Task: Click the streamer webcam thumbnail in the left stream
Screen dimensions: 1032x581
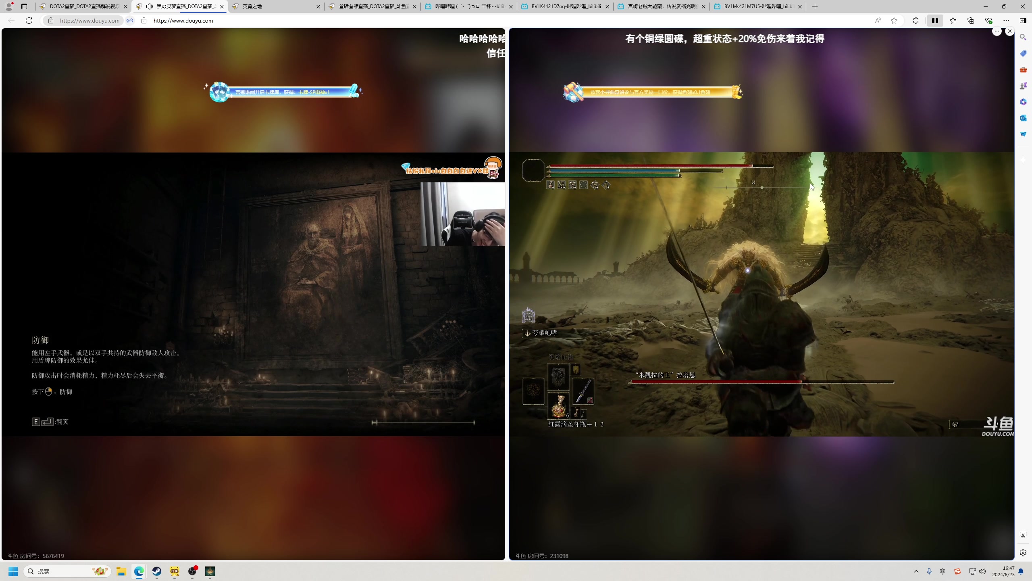Action: 463,214
